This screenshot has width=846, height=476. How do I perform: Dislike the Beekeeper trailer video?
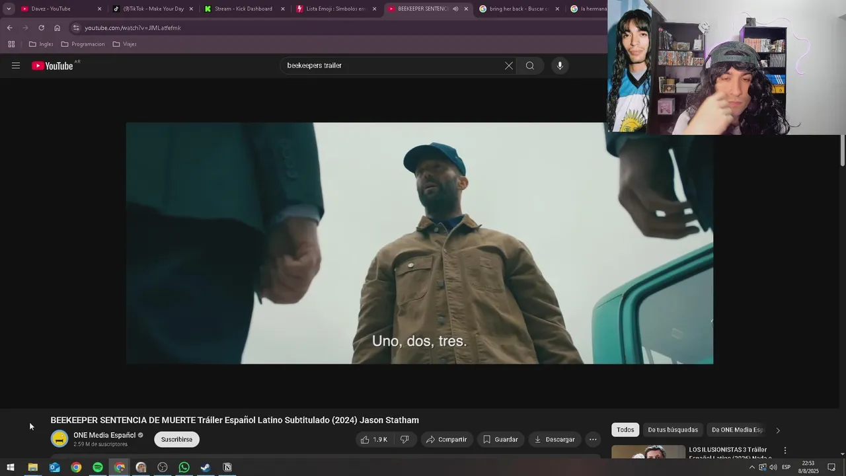click(x=404, y=439)
